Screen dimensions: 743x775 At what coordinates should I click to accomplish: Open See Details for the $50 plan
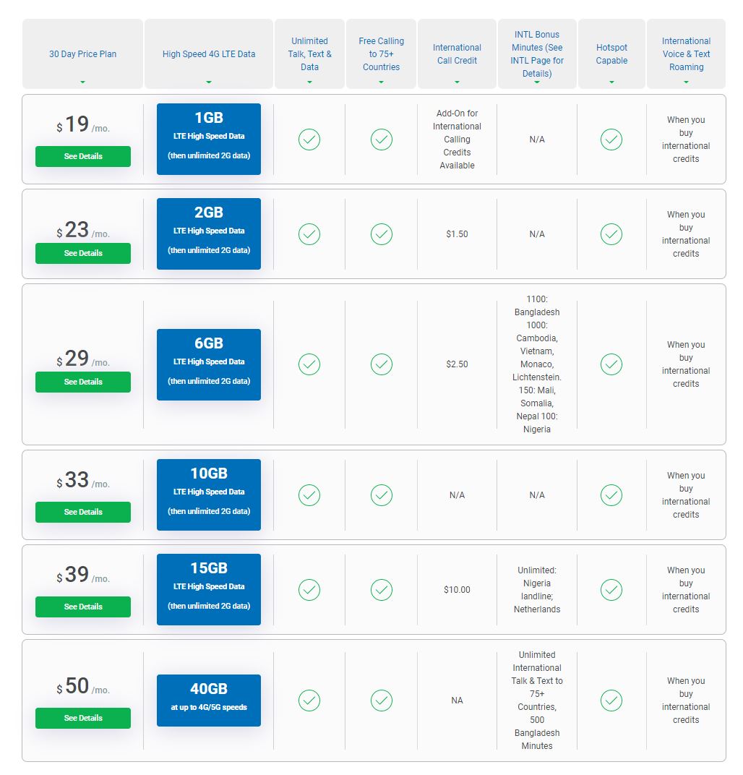pos(83,718)
